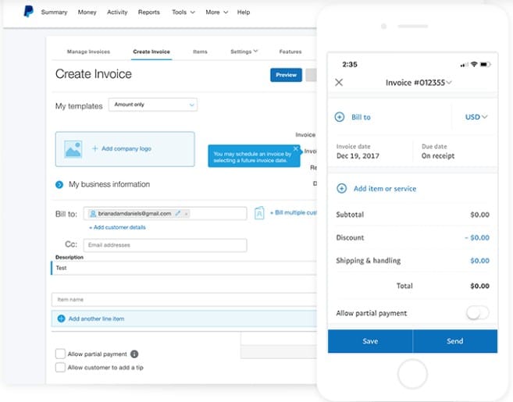The image size is (513, 402).
Task: Switch to Manage Invoices tab
Action: point(88,52)
